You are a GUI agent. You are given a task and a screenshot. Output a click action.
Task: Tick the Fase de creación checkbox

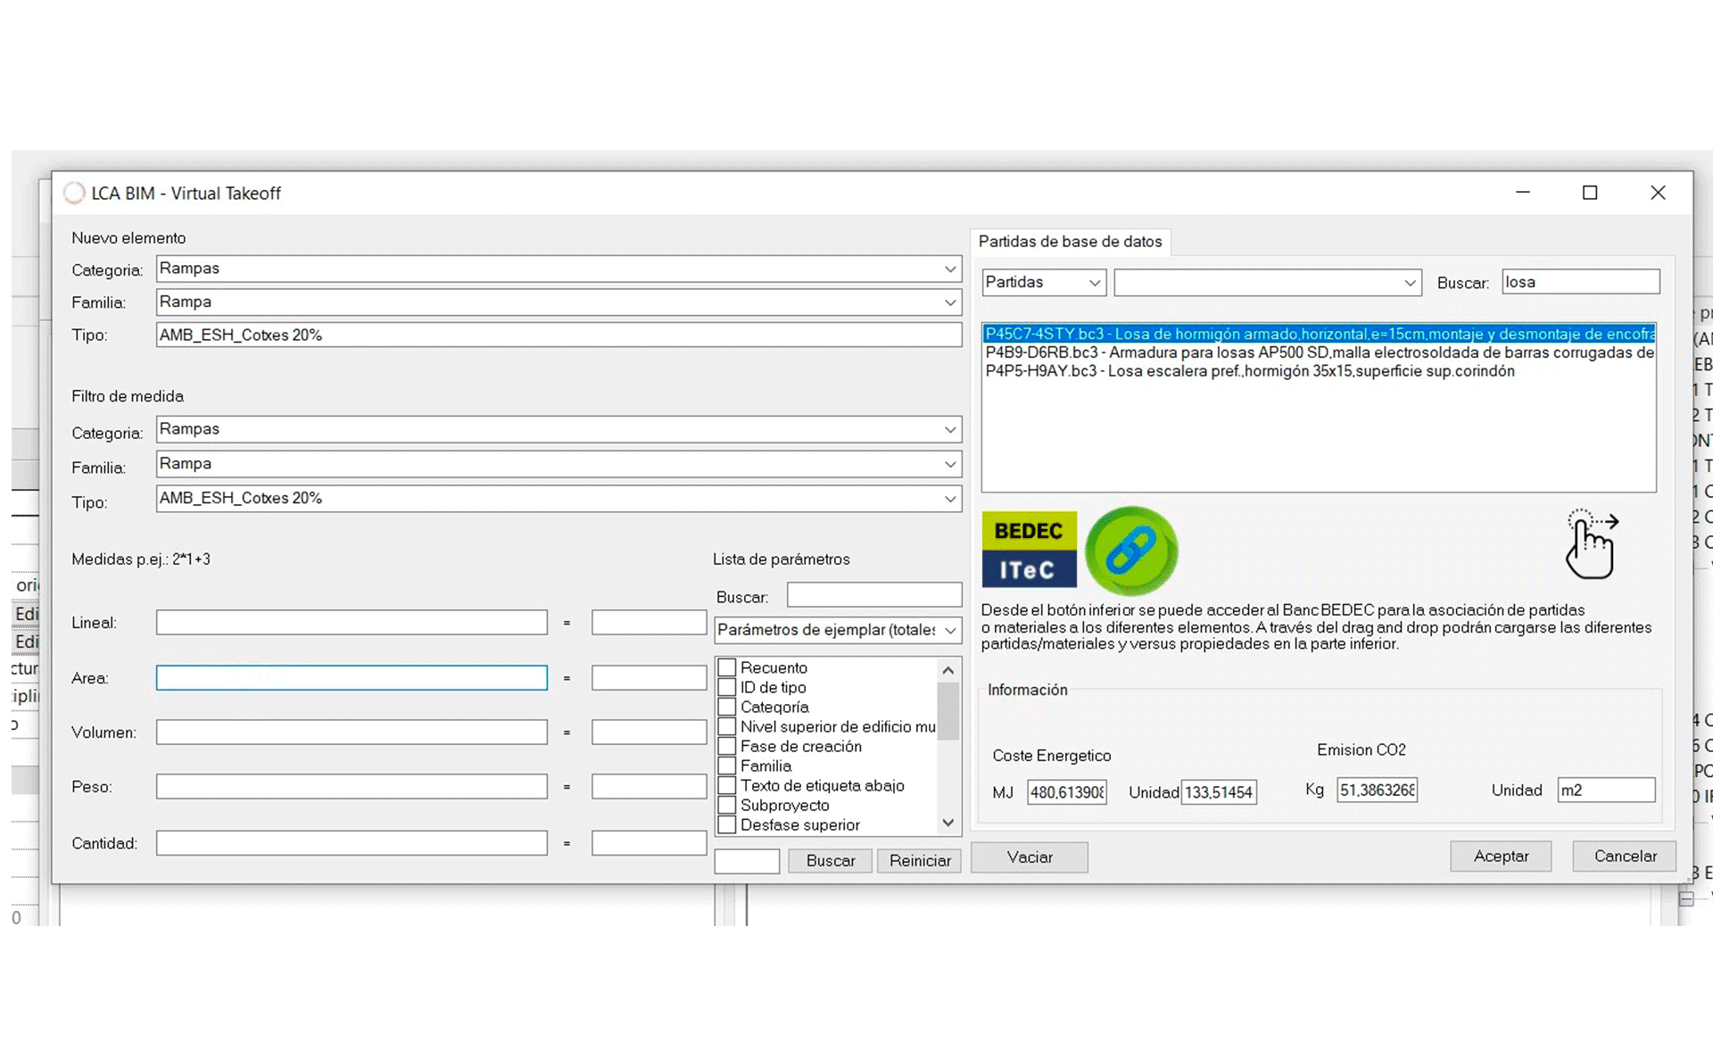click(x=727, y=746)
